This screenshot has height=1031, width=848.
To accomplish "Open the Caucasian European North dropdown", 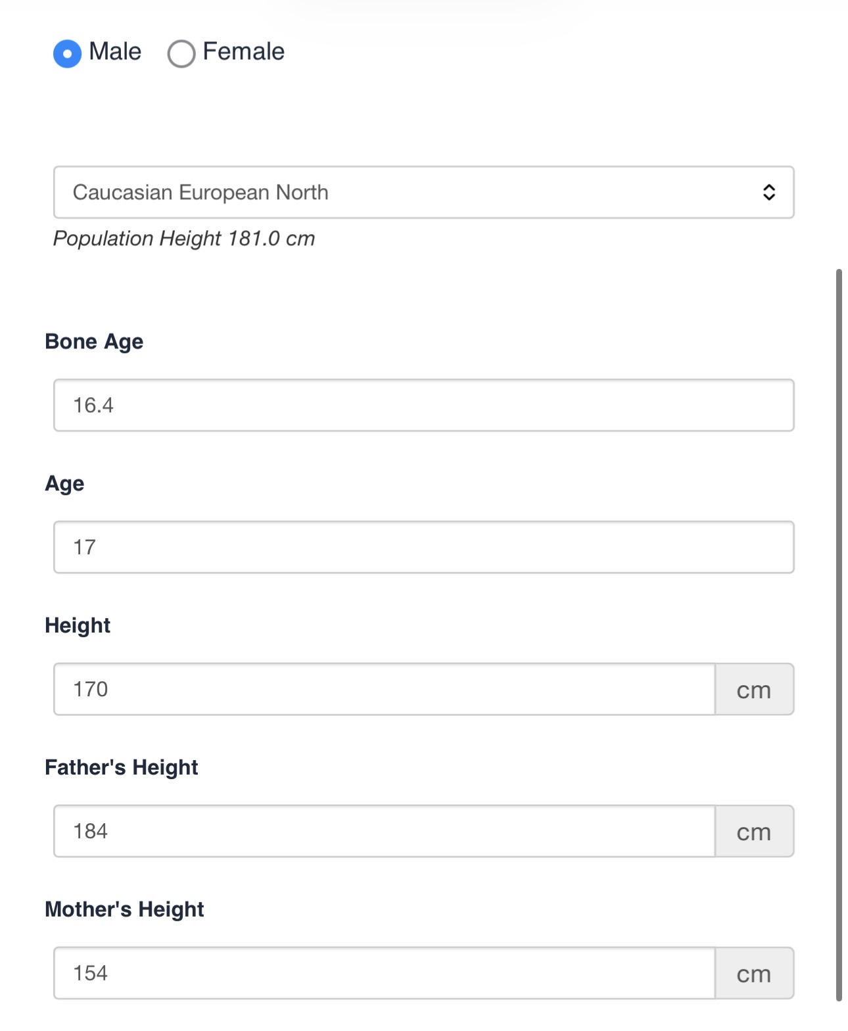I will tap(408, 192).
